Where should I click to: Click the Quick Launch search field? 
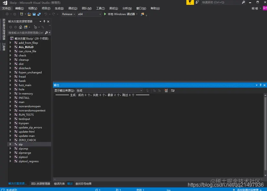tap(221, 2)
